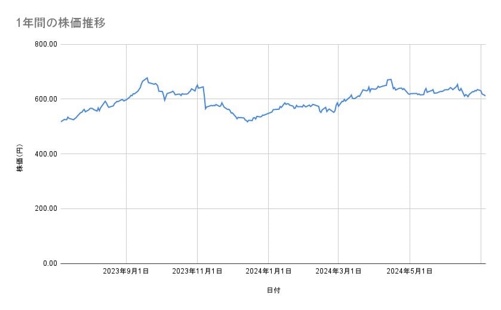501x310 pixels.
Task: Click the line's lowest dip in December 2023
Action: [x=247, y=121]
